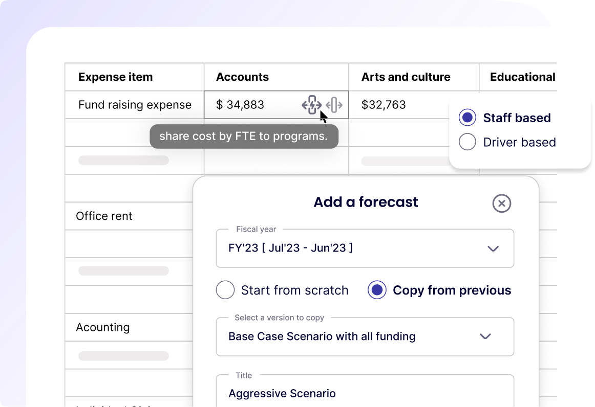
Task: Open the Fiscal year dropdown
Action: tap(365, 248)
